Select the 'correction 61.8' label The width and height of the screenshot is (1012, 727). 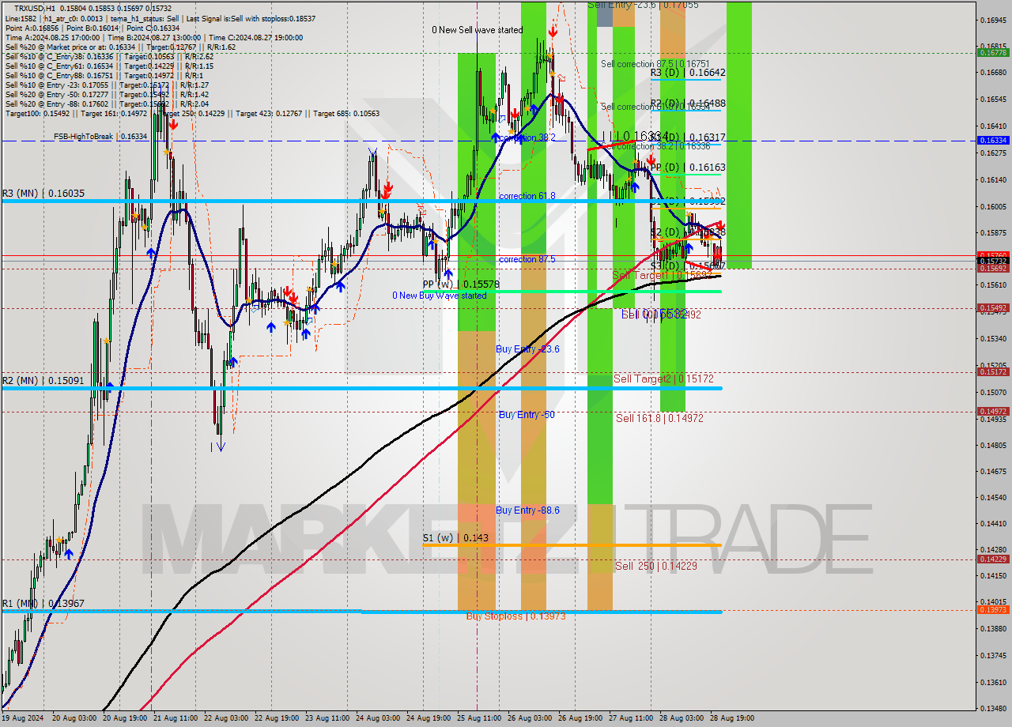coord(527,196)
